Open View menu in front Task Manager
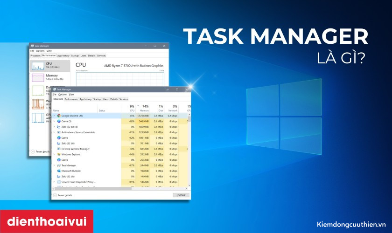Screen dimensions: 392x233 point(71,95)
